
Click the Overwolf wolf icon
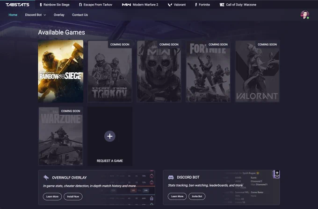[46, 177]
